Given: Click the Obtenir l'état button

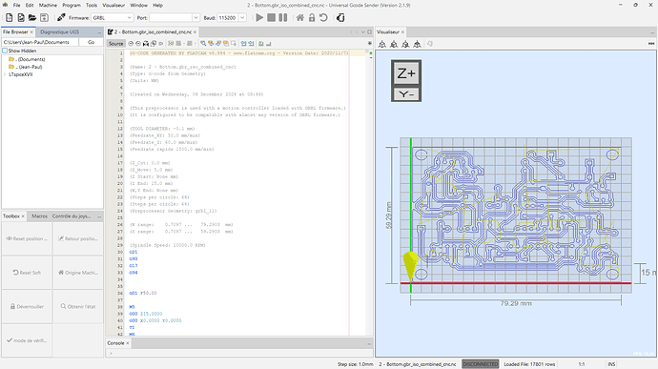Looking at the screenshot, I should click(x=78, y=306).
